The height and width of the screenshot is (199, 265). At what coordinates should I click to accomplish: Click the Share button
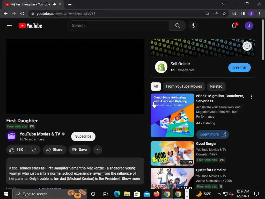click(x=54, y=150)
